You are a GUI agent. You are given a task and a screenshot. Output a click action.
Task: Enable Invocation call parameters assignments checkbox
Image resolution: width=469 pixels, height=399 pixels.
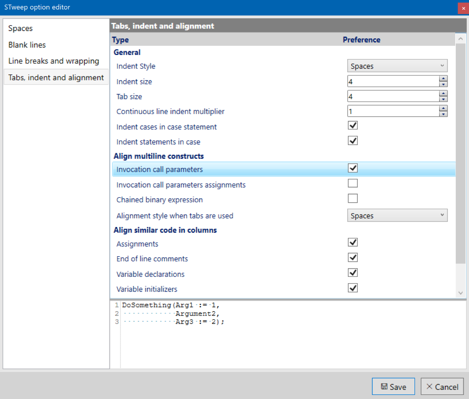[353, 183]
